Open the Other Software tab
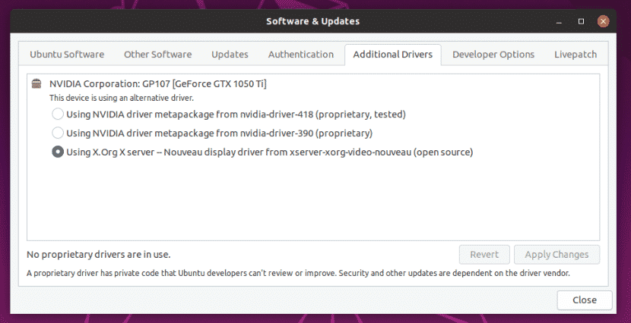Screen dimensions: 631x323 [158, 55]
